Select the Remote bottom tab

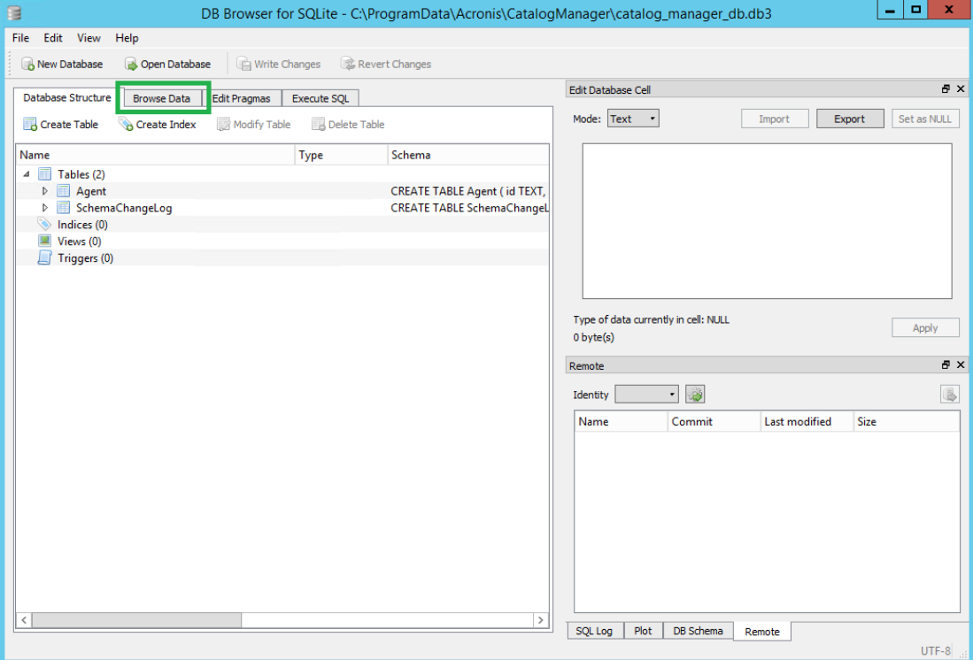point(762,632)
